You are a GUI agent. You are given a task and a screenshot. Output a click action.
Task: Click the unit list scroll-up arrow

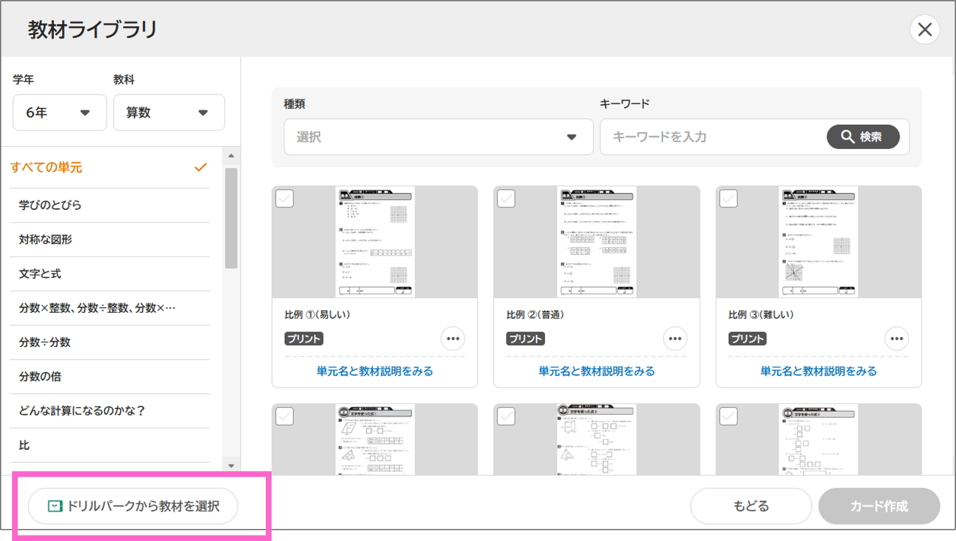click(x=231, y=155)
